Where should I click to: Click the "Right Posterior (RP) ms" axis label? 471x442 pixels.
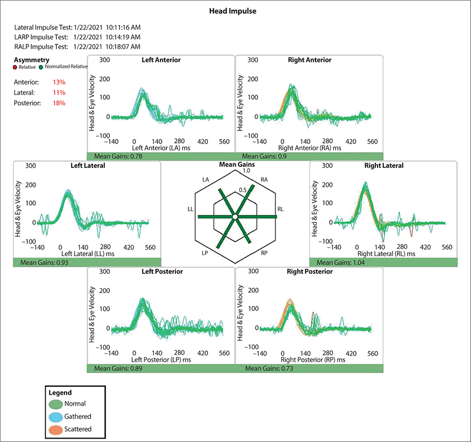tap(313, 359)
